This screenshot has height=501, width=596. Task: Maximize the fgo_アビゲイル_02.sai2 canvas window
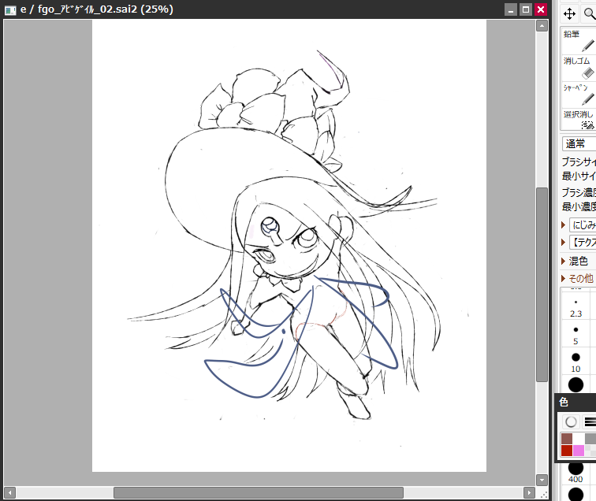(x=526, y=9)
